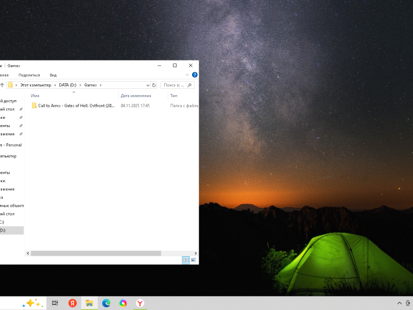The height and width of the screenshot is (310, 413).
Task: Show hidden system tray icons
Action: [399, 303]
